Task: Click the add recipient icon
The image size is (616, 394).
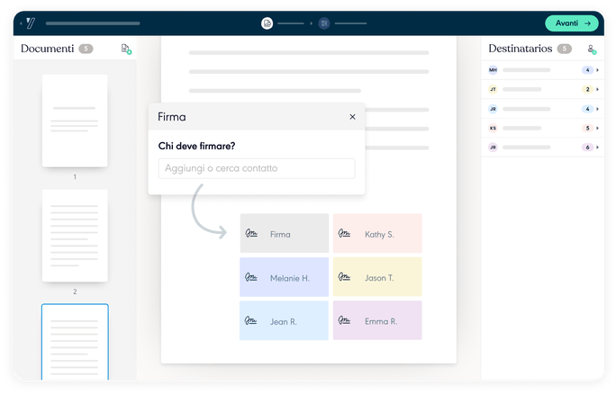Action: 591,49
